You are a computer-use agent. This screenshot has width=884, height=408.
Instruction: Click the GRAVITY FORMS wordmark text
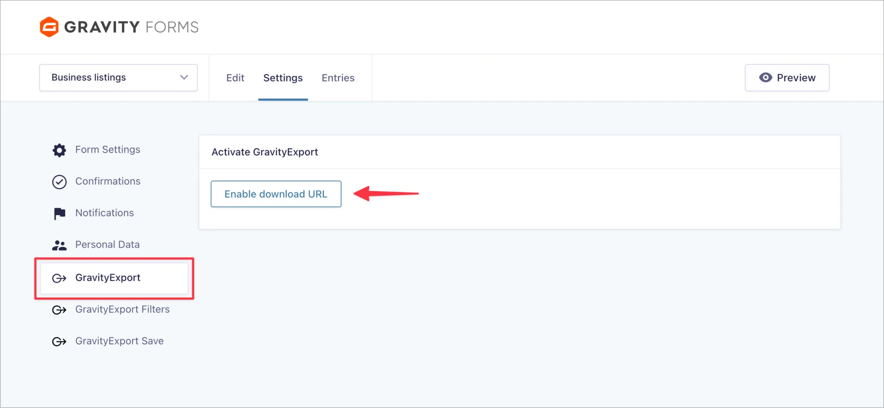(x=131, y=27)
